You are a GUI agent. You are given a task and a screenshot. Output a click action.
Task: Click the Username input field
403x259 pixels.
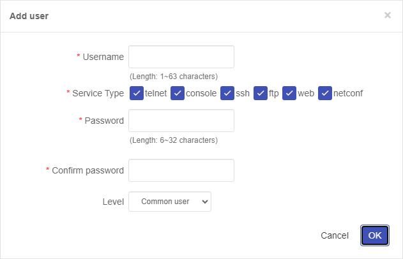click(x=181, y=57)
